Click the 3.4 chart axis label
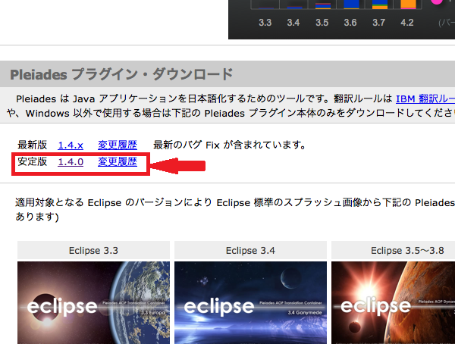This screenshot has width=455, height=344. pyautogui.click(x=293, y=23)
